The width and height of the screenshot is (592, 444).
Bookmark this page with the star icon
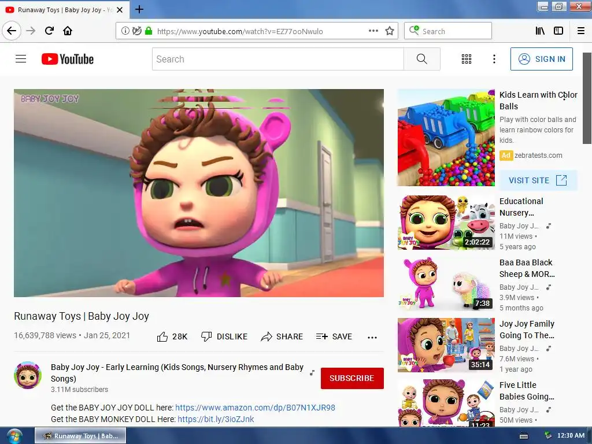click(x=390, y=31)
